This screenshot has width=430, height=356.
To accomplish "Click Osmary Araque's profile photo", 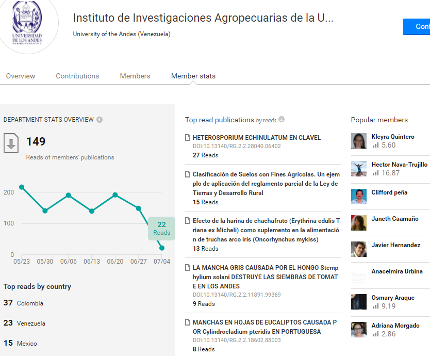I will pyautogui.click(x=359, y=302).
